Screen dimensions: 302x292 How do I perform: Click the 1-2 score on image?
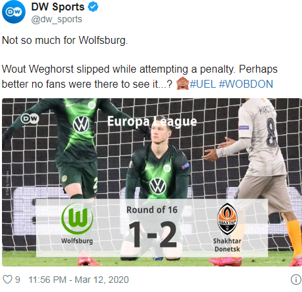coord(153,234)
